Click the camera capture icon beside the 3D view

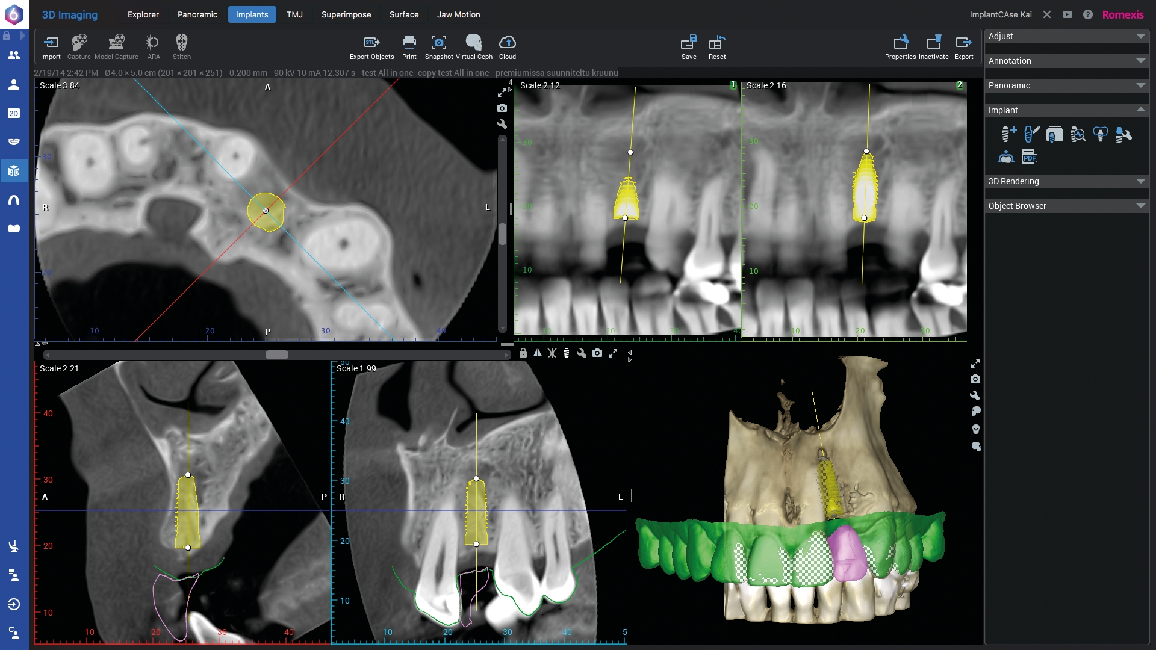click(x=976, y=379)
